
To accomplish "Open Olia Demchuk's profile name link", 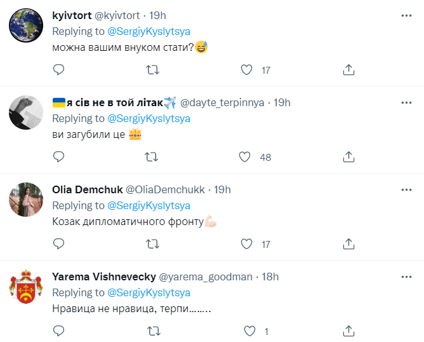I will click(88, 189).
